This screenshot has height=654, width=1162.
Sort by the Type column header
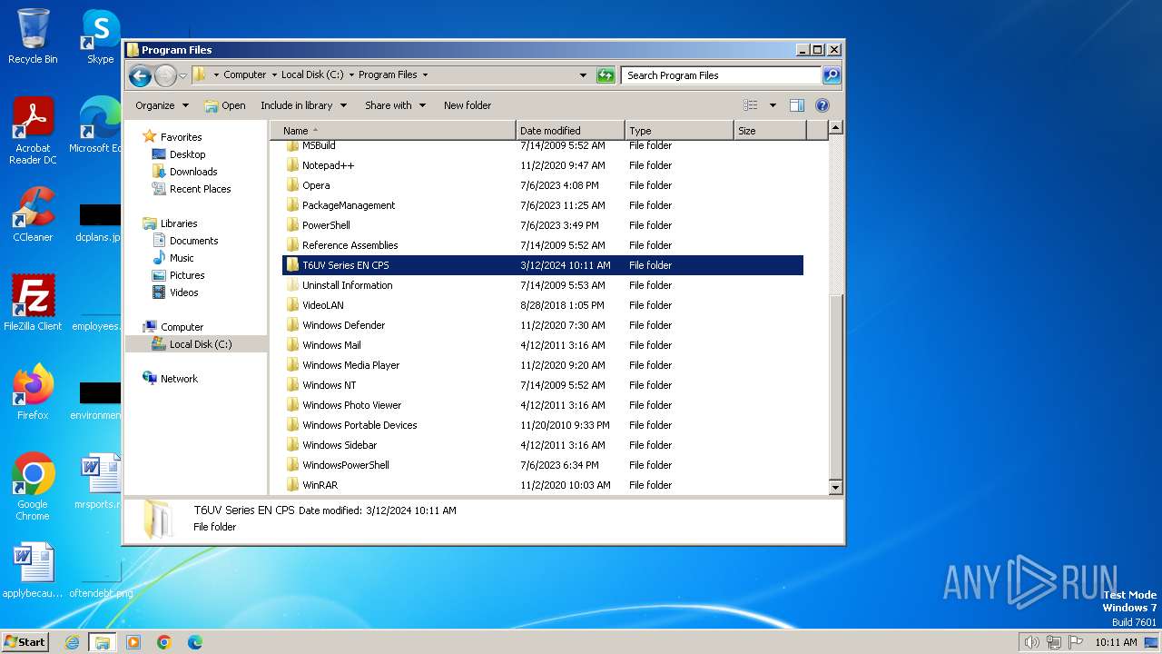pyautogui.click(x=679, y=131)
